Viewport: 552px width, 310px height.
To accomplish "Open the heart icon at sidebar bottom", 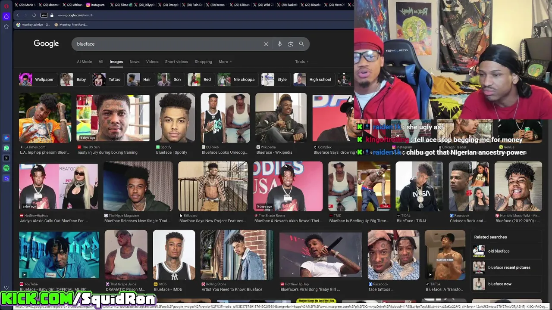I will (x=6, y=288).
